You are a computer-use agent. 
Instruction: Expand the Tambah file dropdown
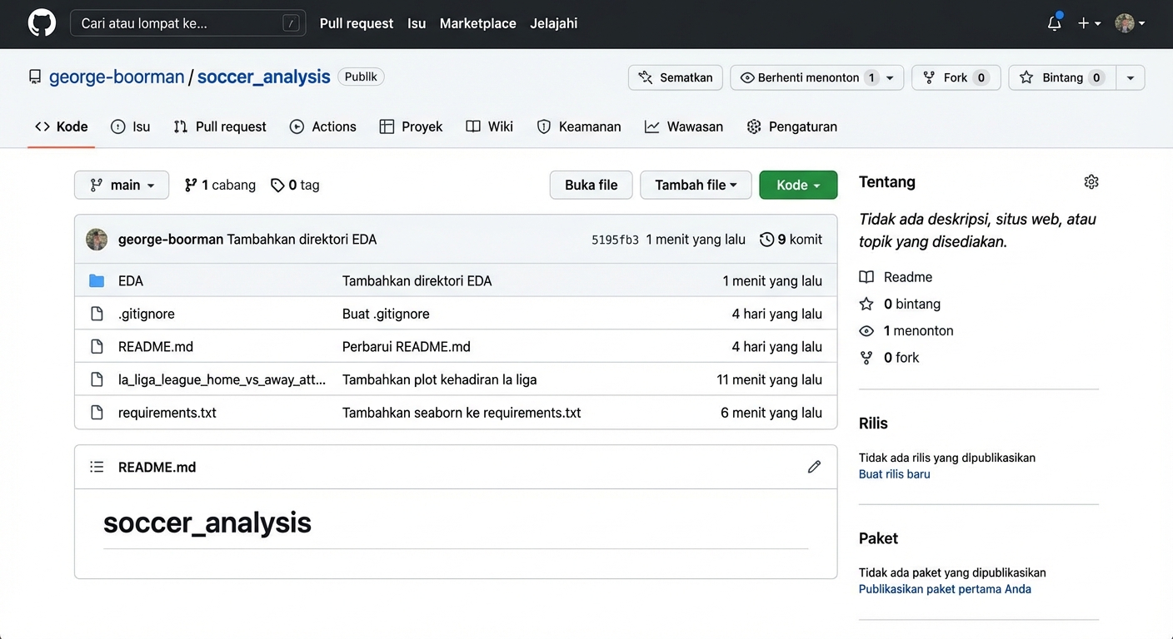coord(696,185)
